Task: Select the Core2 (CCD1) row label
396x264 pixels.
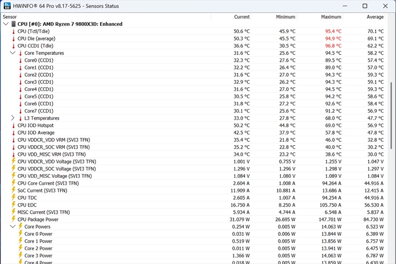Action: 39,75
